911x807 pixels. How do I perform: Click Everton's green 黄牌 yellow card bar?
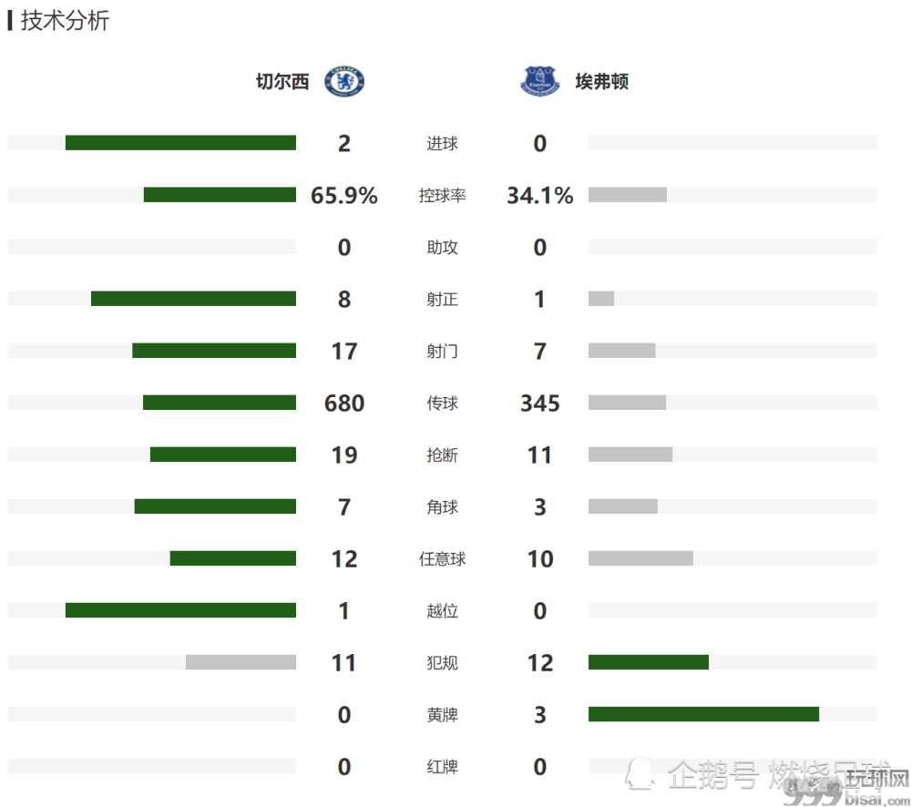[x=703, y=714]
